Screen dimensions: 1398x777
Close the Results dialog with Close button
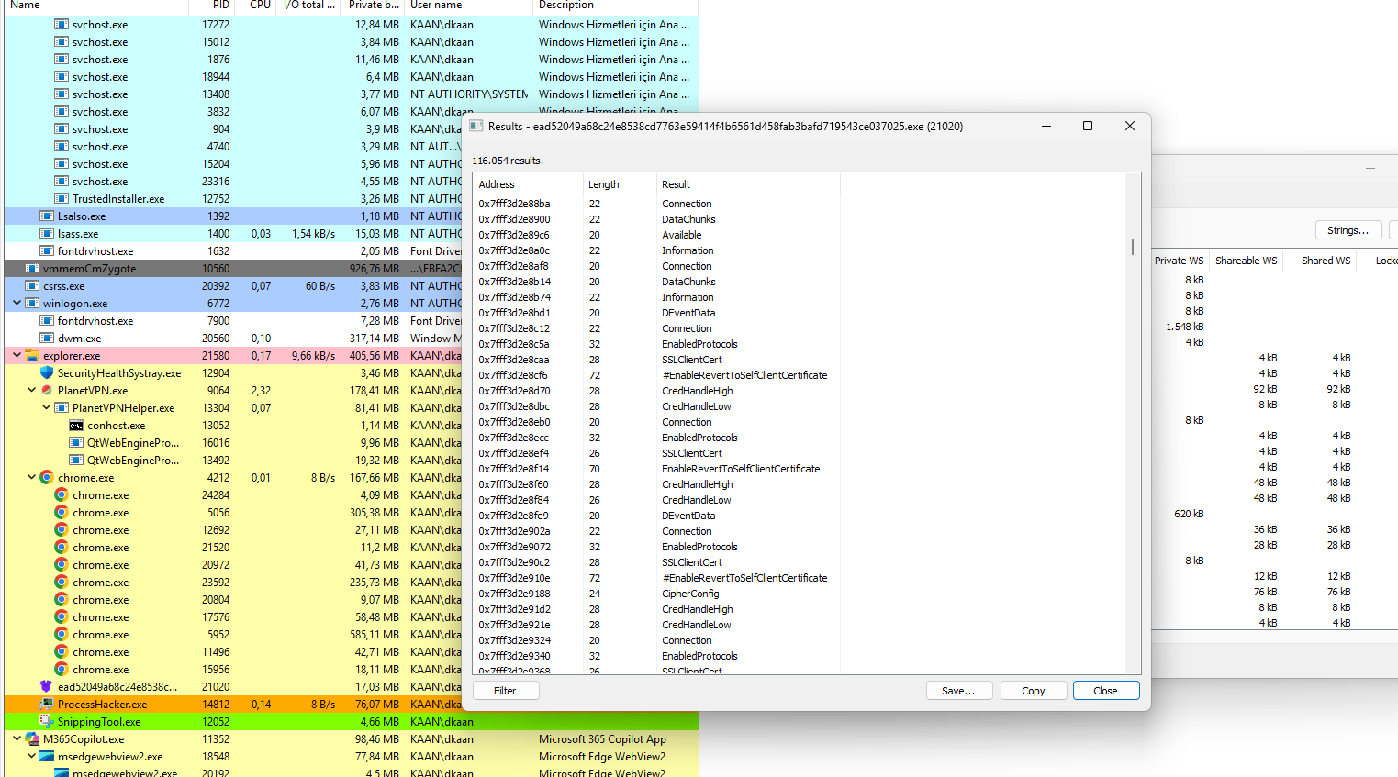point(1106,691)
